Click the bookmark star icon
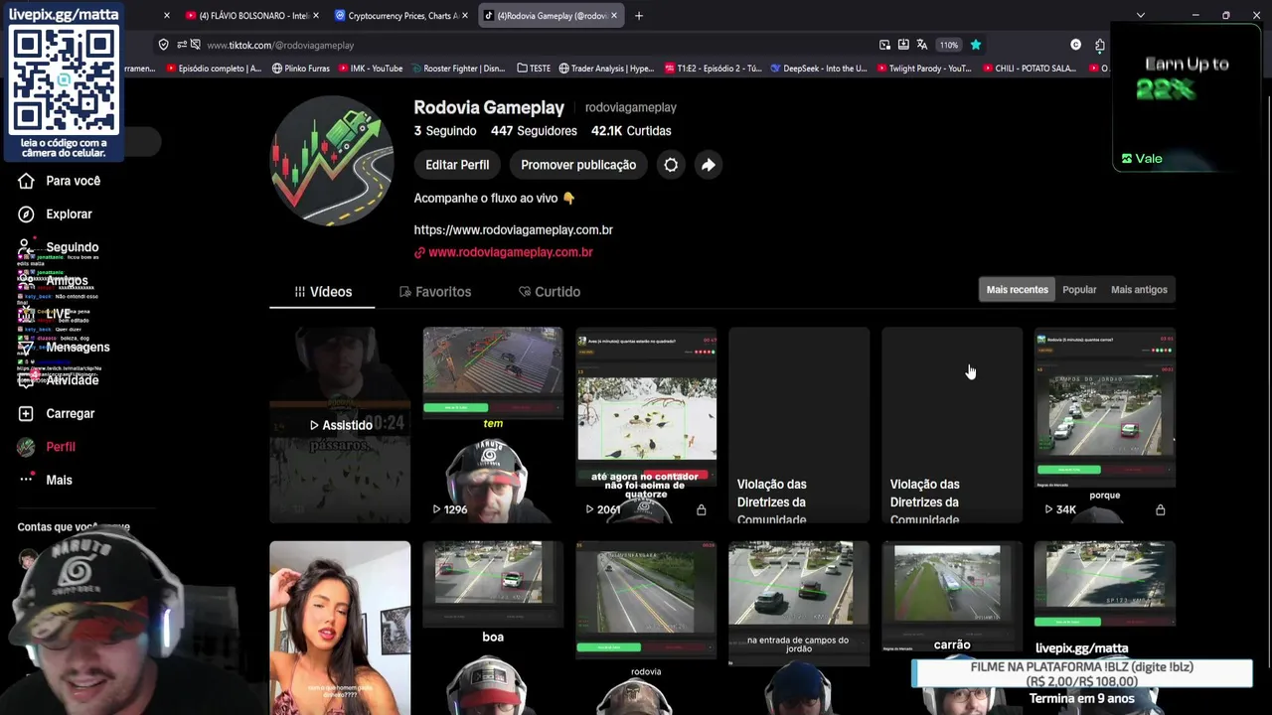1272x715 pixels. [976, 45]
